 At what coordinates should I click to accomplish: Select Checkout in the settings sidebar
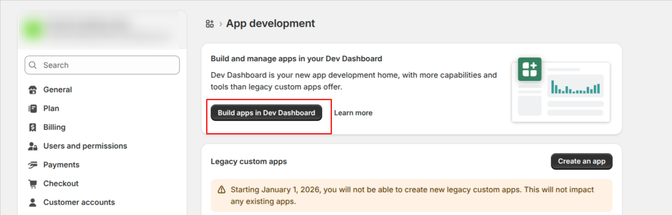[x=61, y=184]
